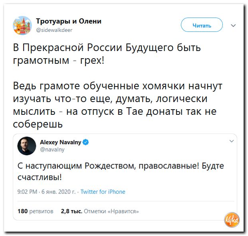Click the 2,8 тыс. likes count

pyautogui.click(x=71, y=211)
